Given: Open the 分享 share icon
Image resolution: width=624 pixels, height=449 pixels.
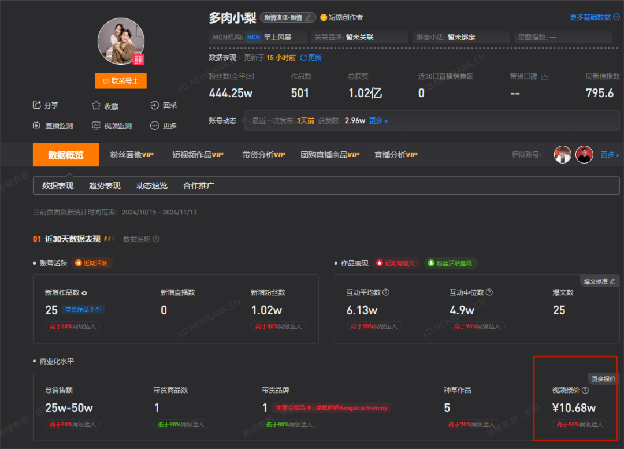Looking at the screenshot, I should pyautogui.click(x=36, y=105).
